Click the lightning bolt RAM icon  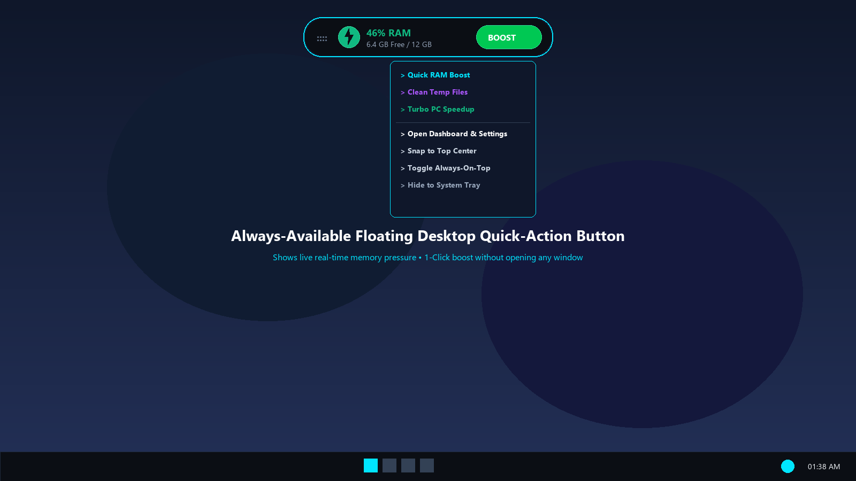[349, 37]
